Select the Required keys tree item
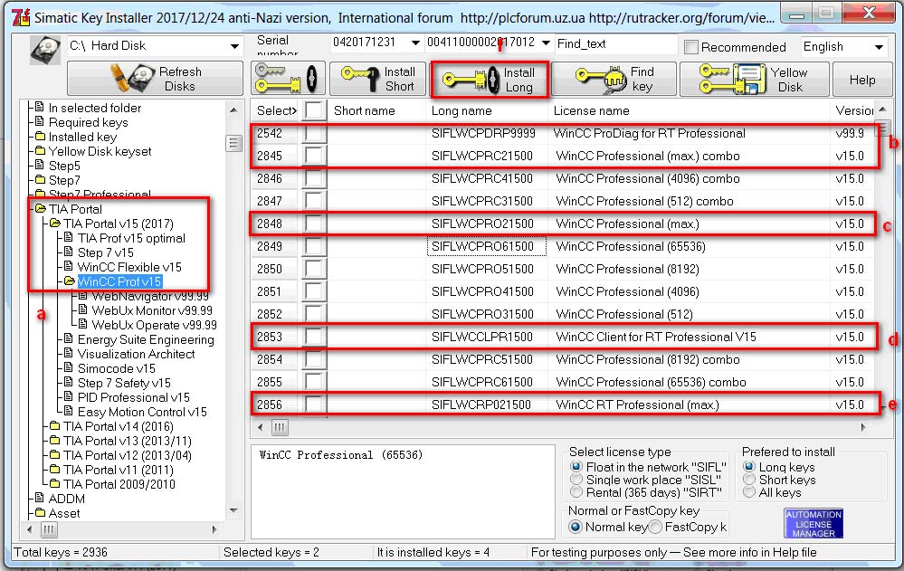The width and height of the screenshot is (904, 571). [88, 122]
